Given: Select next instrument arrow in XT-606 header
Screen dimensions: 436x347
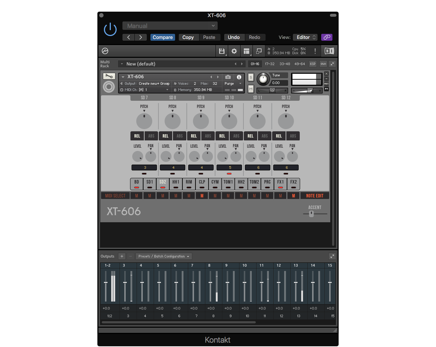Looking at the screenshot, I should [218, 77].
